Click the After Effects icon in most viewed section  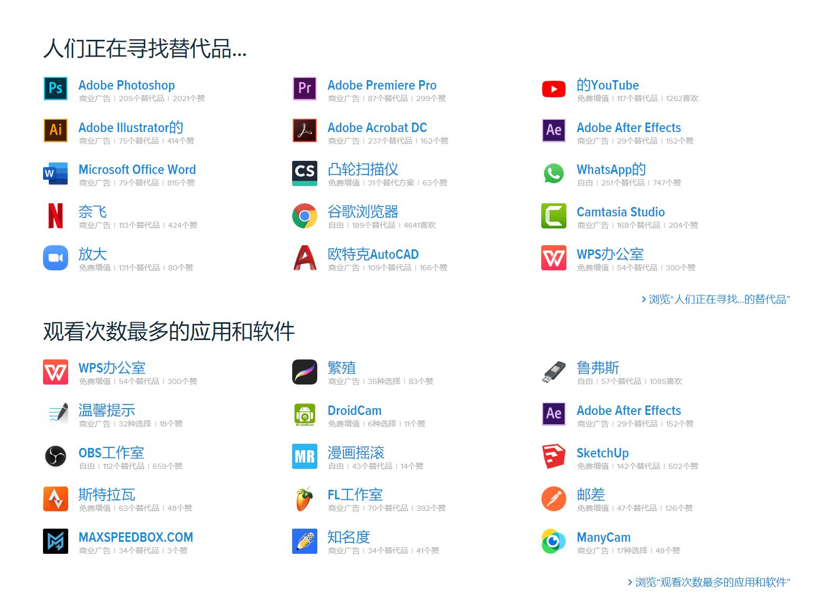coord(554,414)
